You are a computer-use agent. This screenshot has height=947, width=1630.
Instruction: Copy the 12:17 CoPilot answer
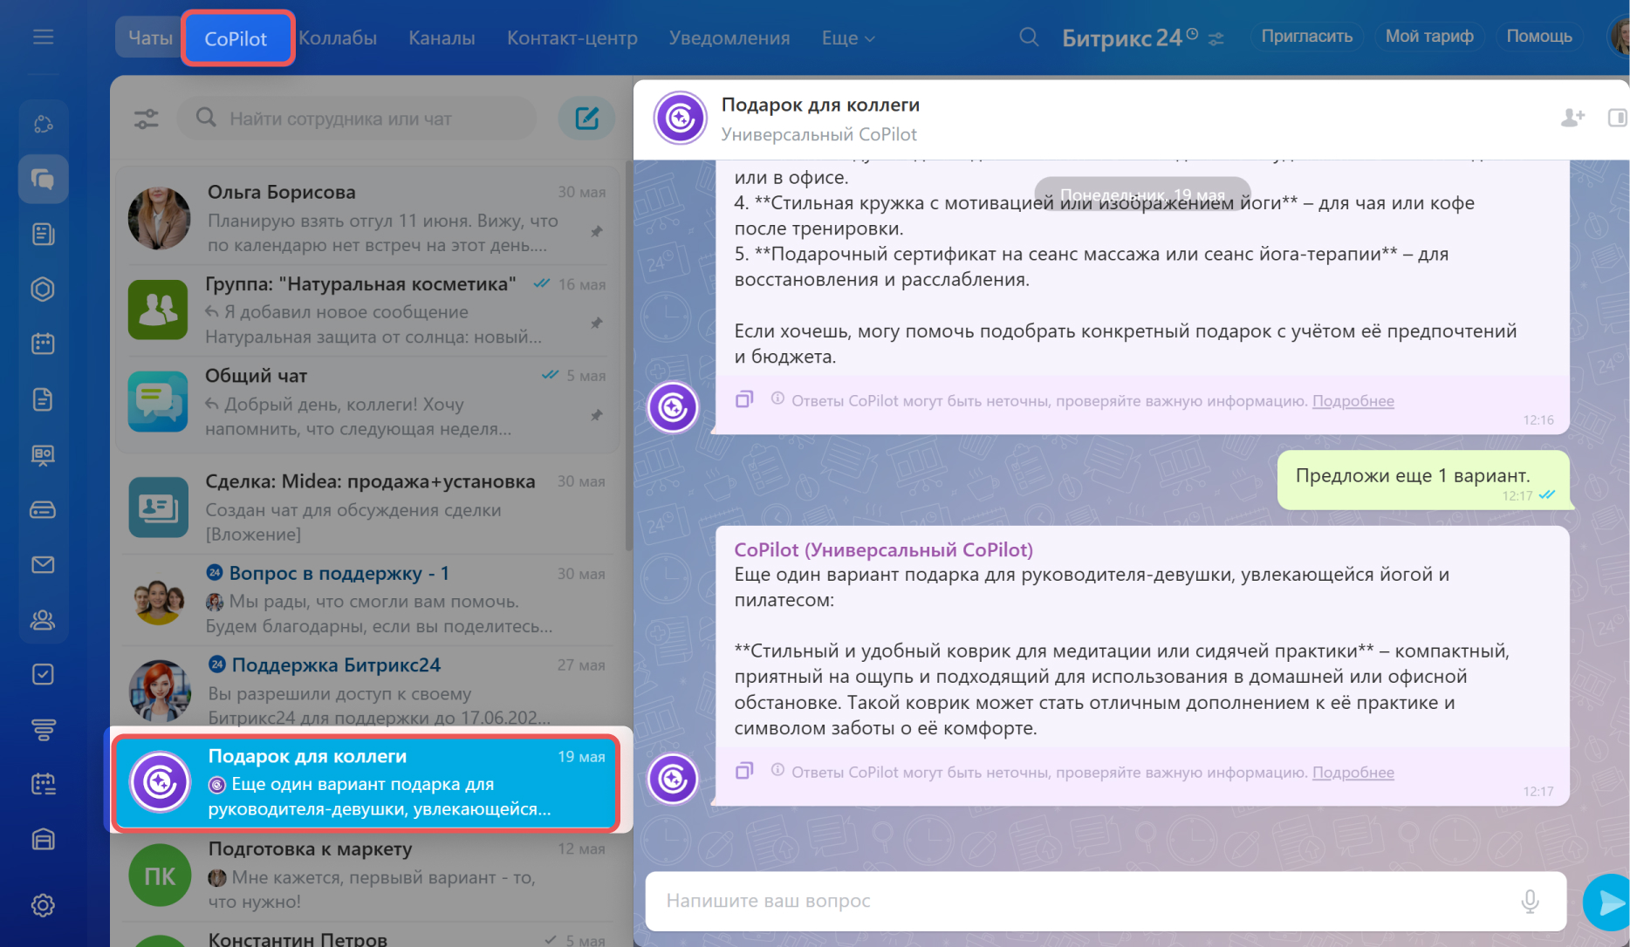pyautogui.click(x=744, y=771)
